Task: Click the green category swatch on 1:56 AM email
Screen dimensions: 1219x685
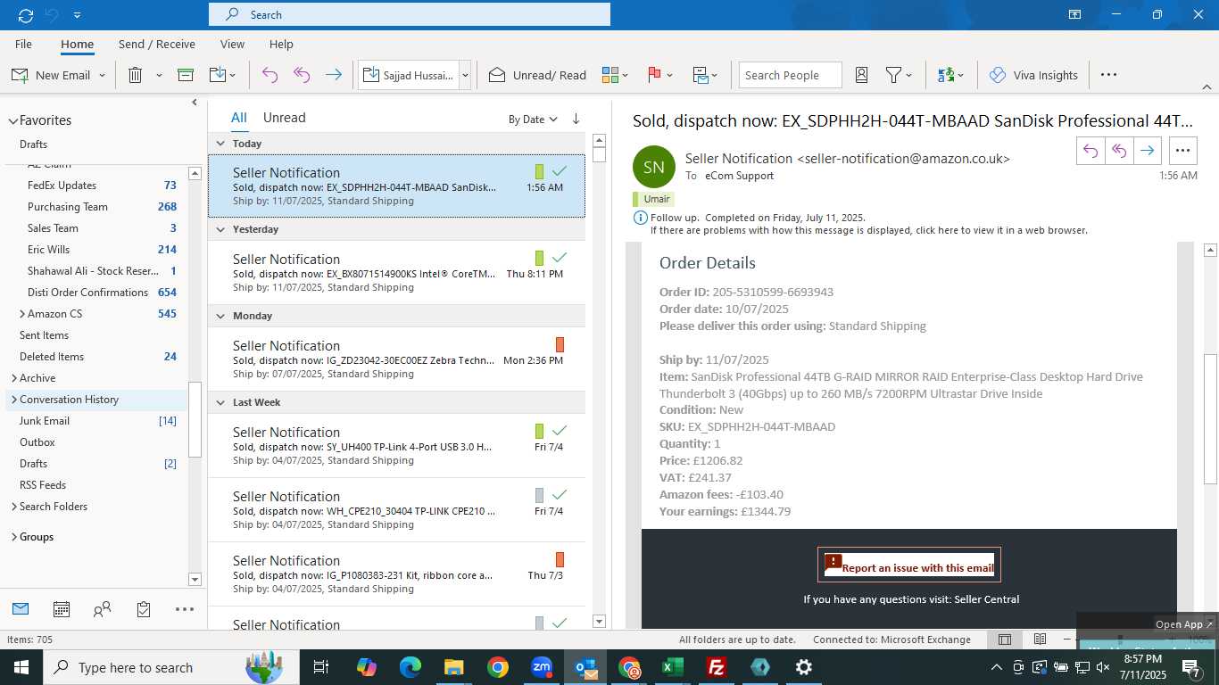Action: pyautogui.click(x=539, y=171)
